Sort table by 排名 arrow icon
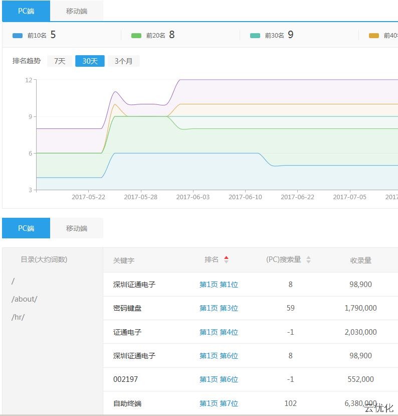 point(226,259)
